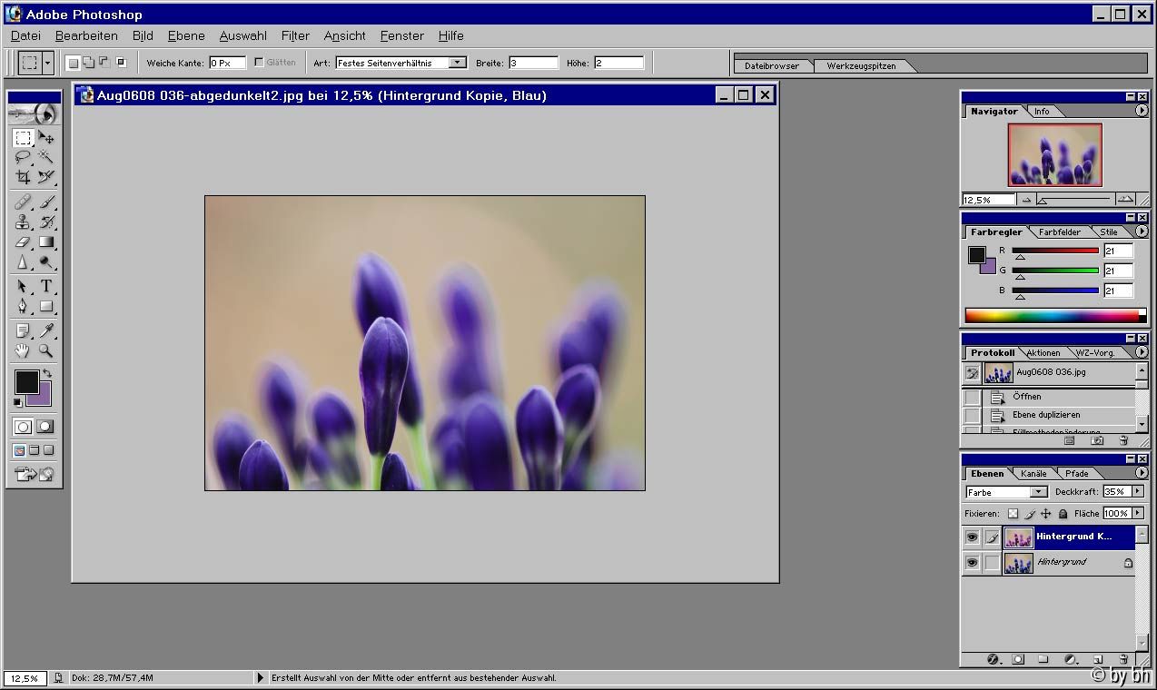Select the Magic Wand tool
Screen dimensions: 1157x690
(x=45, y=157)
